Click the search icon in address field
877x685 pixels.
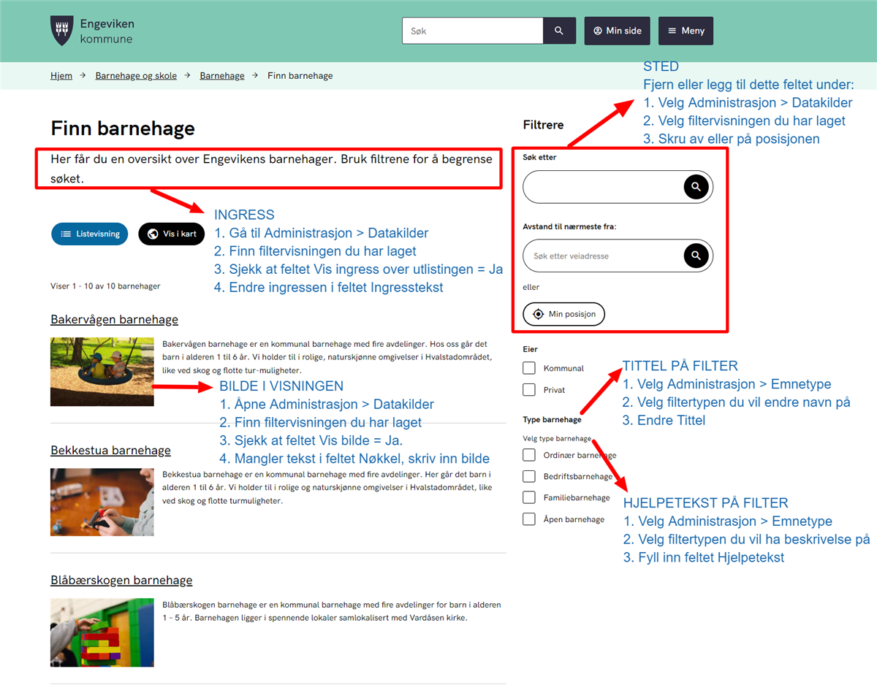pos(696,256)
